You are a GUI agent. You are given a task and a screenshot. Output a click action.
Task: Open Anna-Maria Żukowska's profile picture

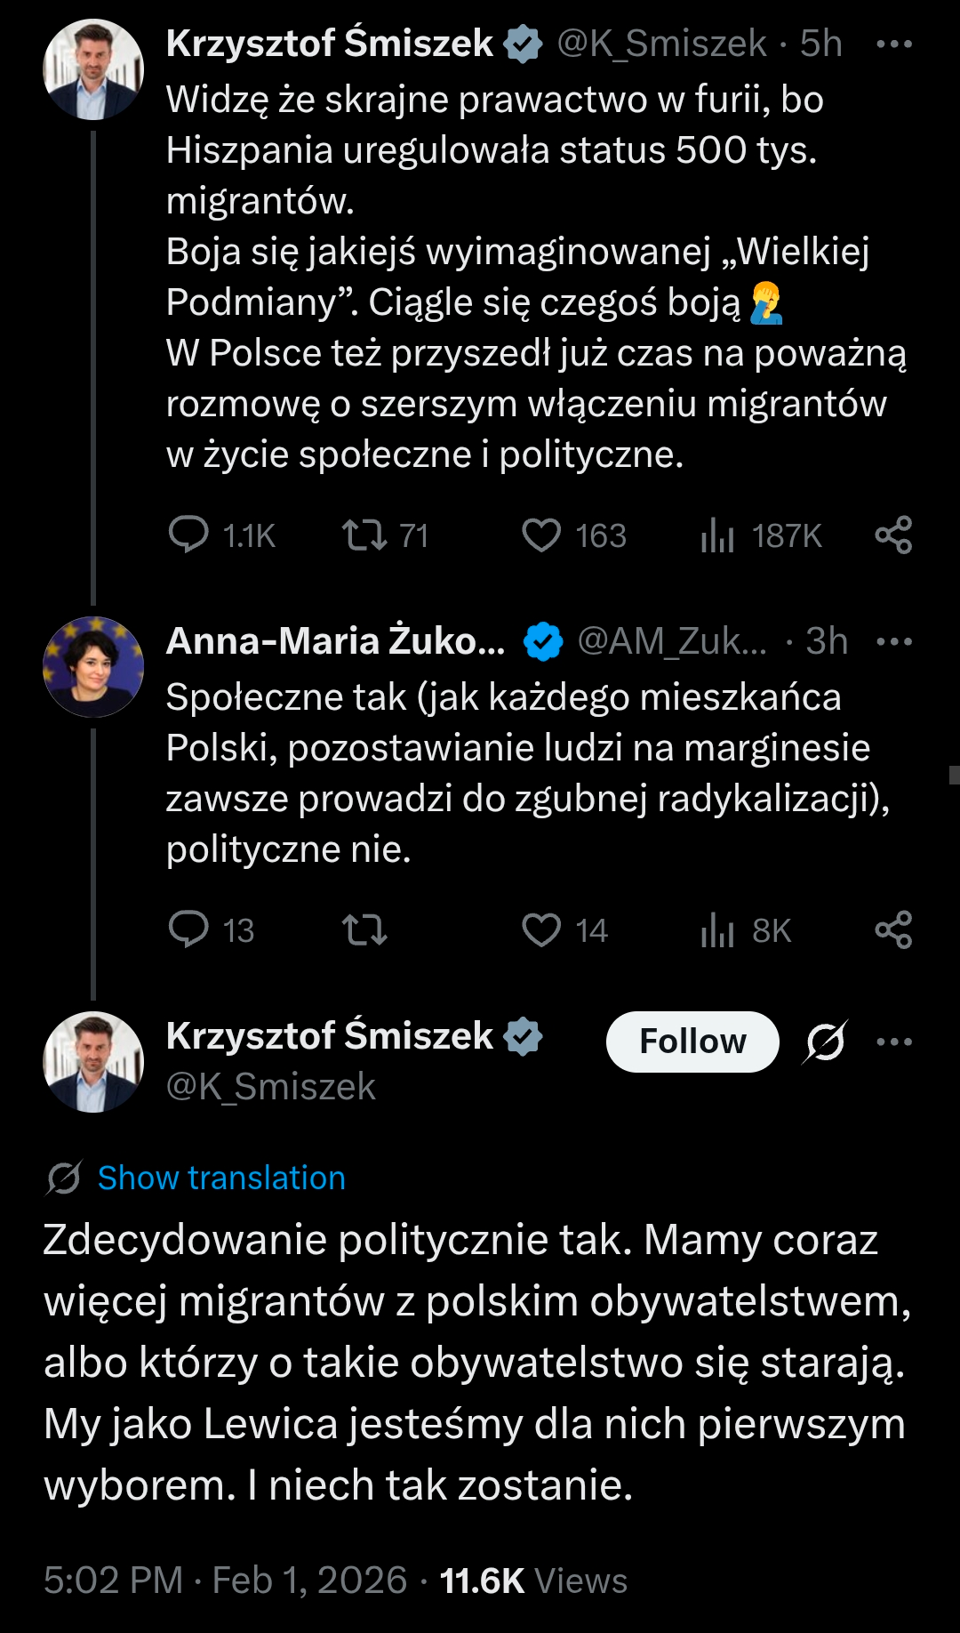[93, 667]
